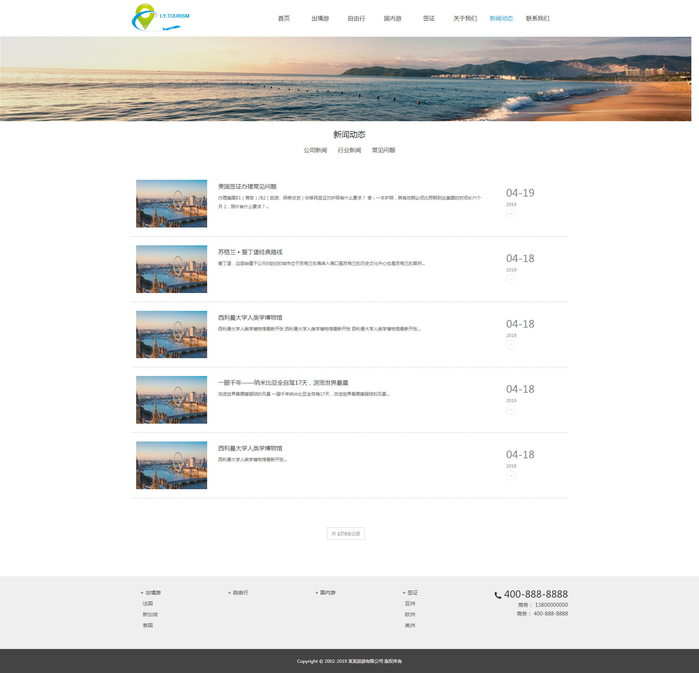Open 首页 in the navigation bar

[x=284, y=18]
